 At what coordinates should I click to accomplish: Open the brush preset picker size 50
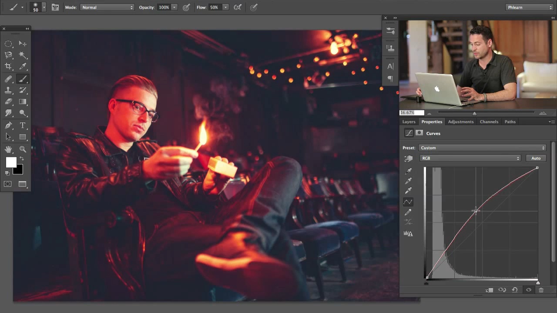click(38, 7)
